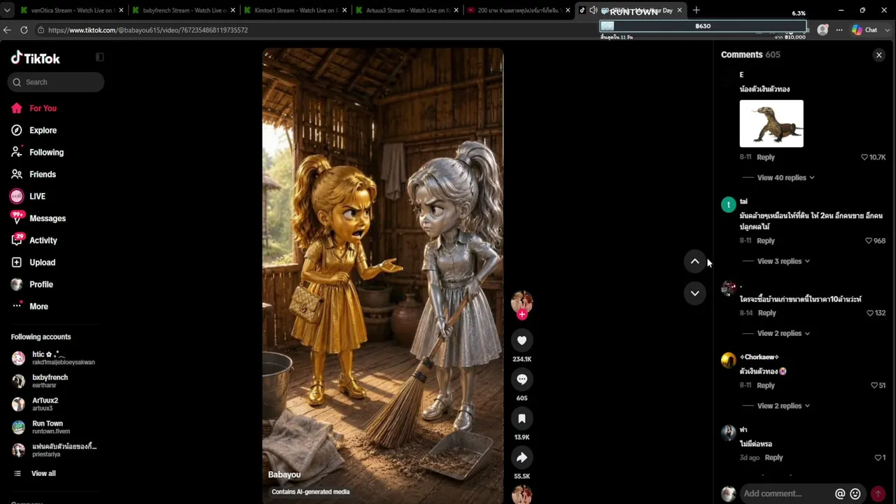Click the sidebar Search field
Screen dimensions: 896x504
(x=56, y=82)
